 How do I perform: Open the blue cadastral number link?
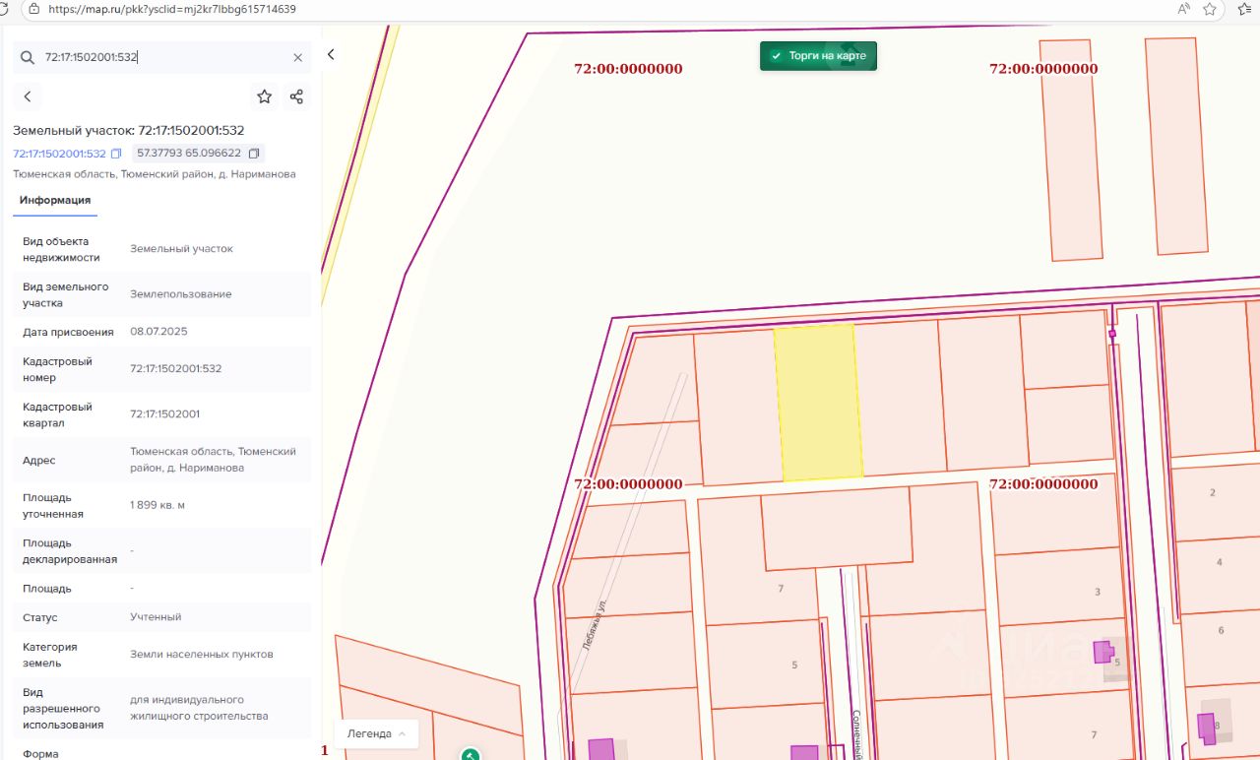click(59, 154)
